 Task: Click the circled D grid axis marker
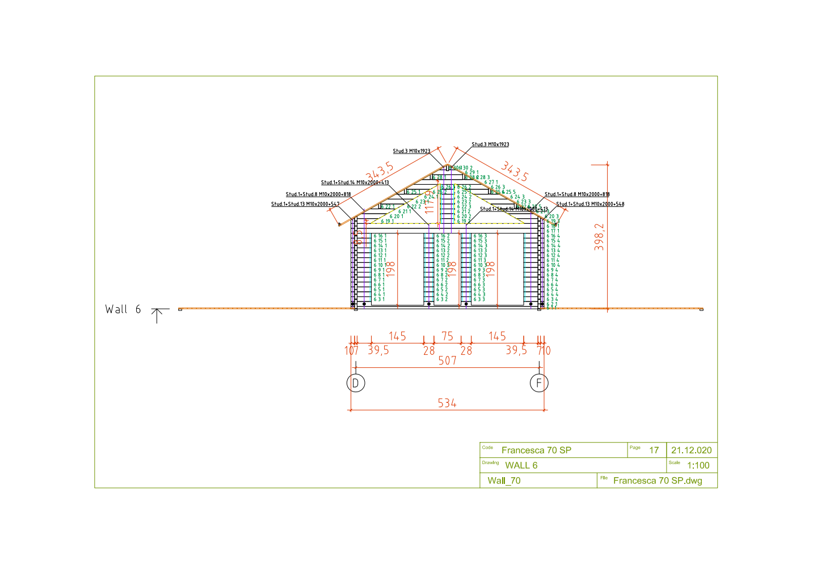coord(356,383)
